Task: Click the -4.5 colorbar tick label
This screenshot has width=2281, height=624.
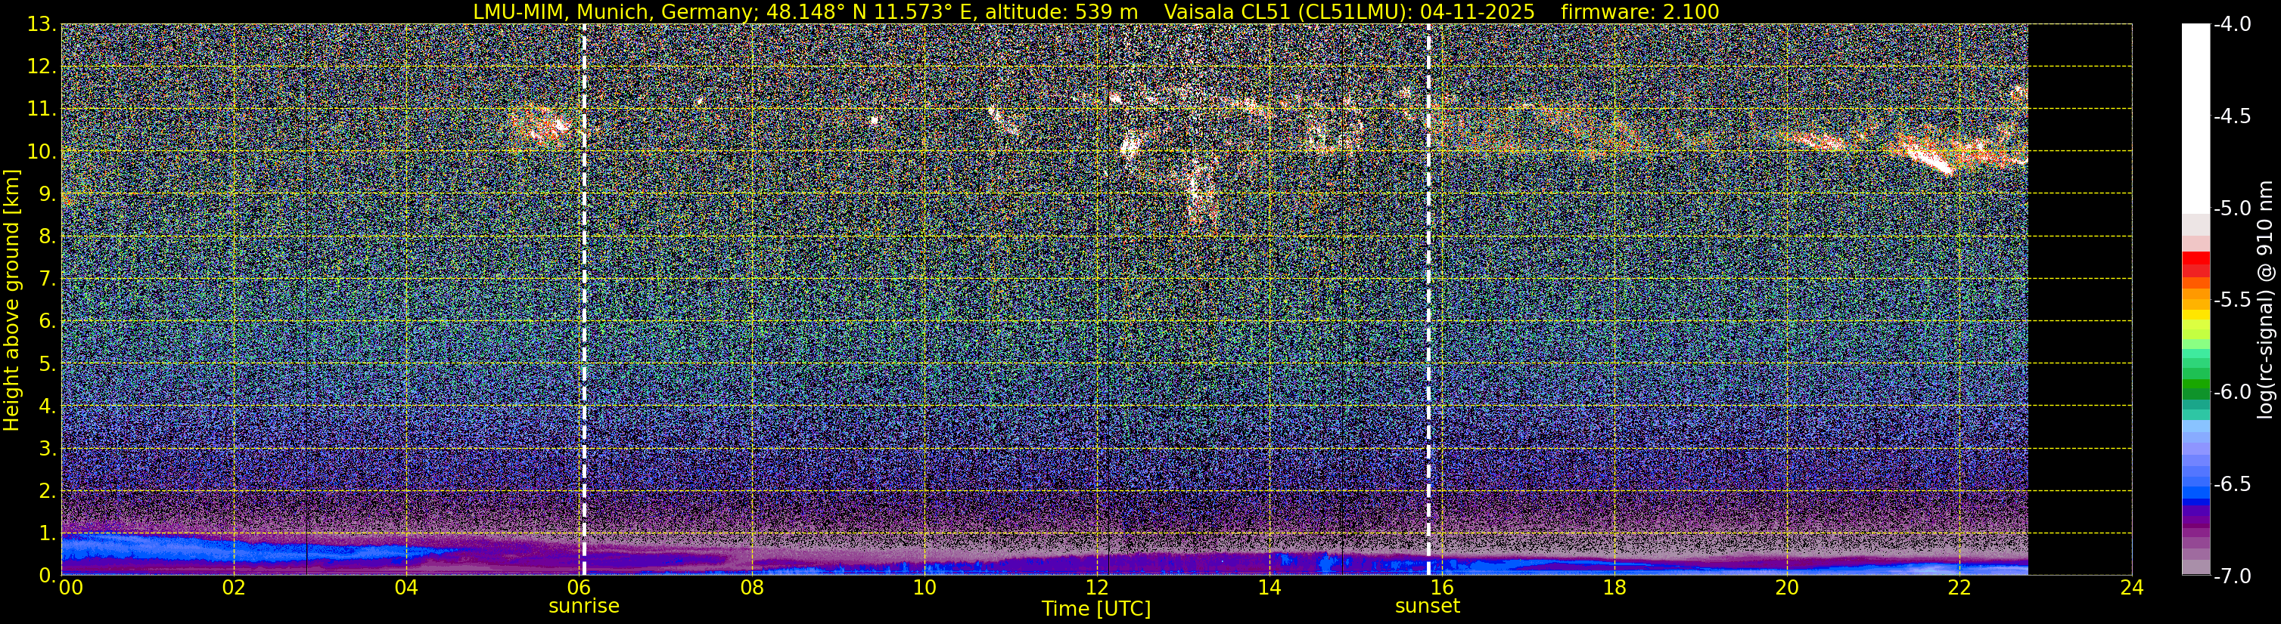Action: [x=2233, y=116]
